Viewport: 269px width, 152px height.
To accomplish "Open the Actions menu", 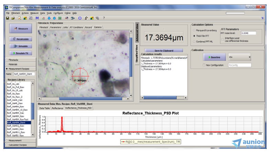I will coord(25,13).
